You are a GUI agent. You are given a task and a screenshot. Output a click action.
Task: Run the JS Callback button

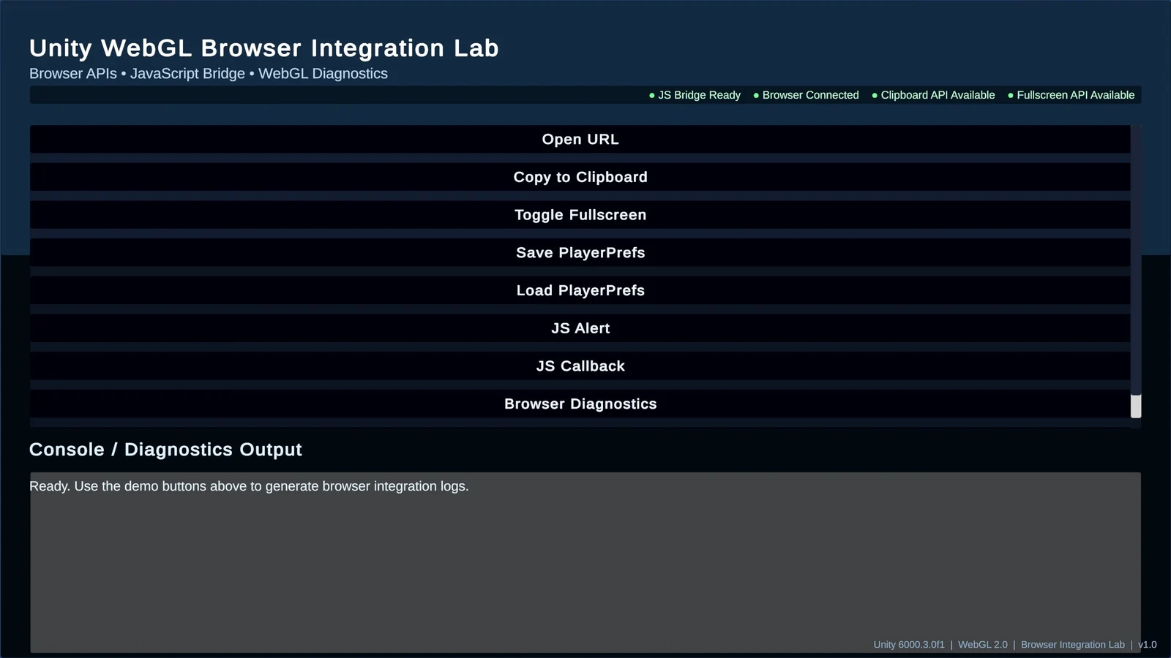coord(580,366)
